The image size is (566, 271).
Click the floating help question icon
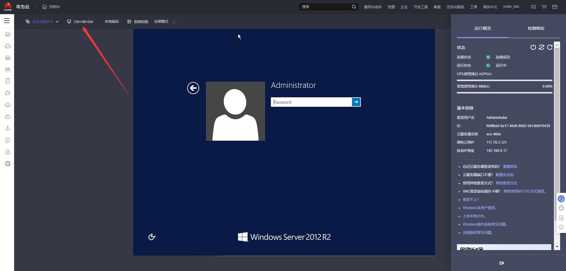click(561, 208)
